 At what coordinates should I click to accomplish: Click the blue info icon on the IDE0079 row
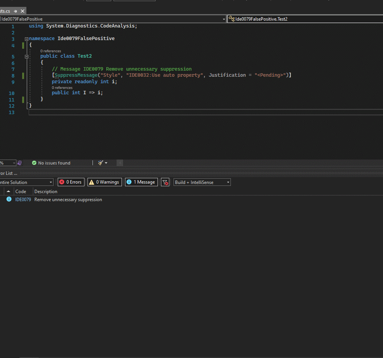[x=8, y=199]
